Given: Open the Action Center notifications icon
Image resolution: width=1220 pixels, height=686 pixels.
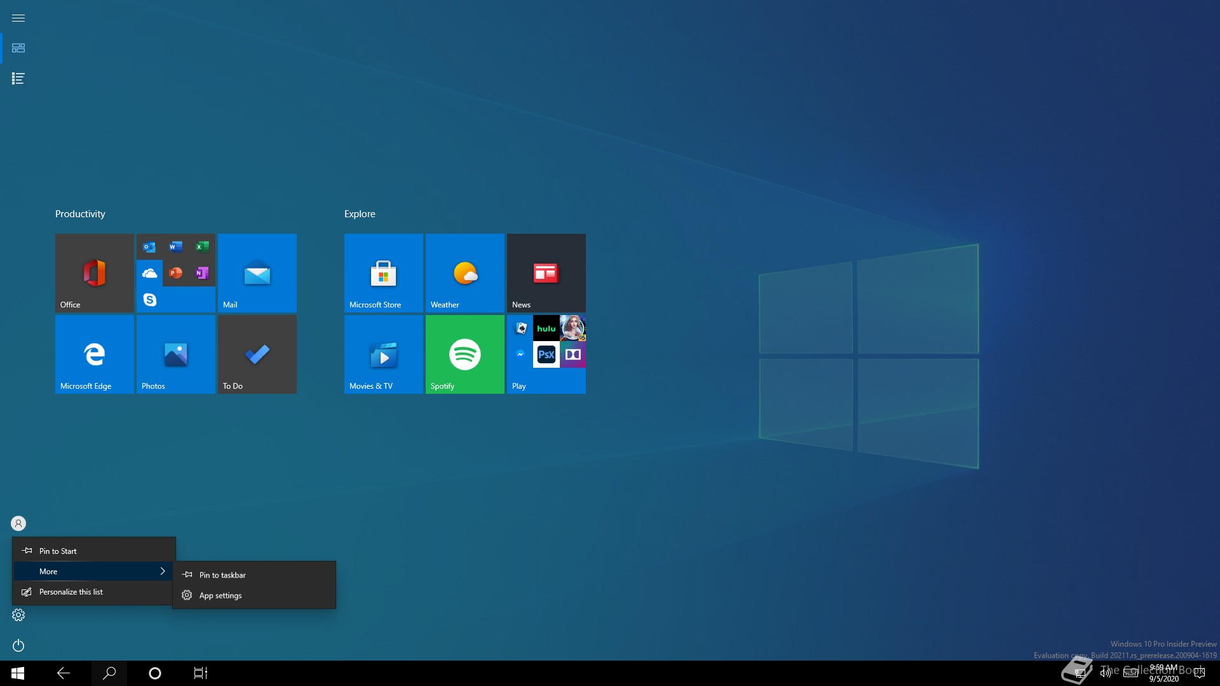Looking at the screenshot, I should [x=1200, y=673].
